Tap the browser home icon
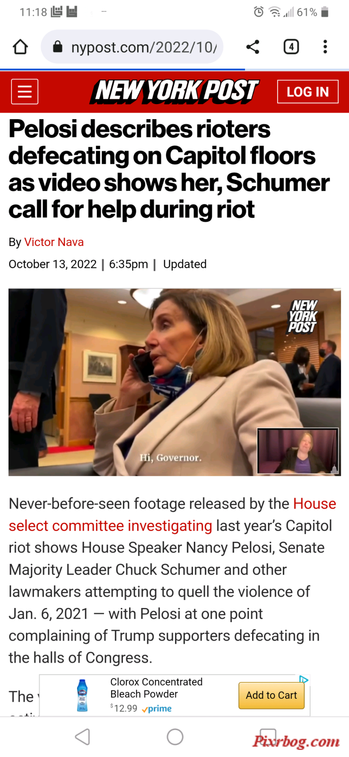The width and height of the screenshot is (349, 757). (x=20, y=47)
